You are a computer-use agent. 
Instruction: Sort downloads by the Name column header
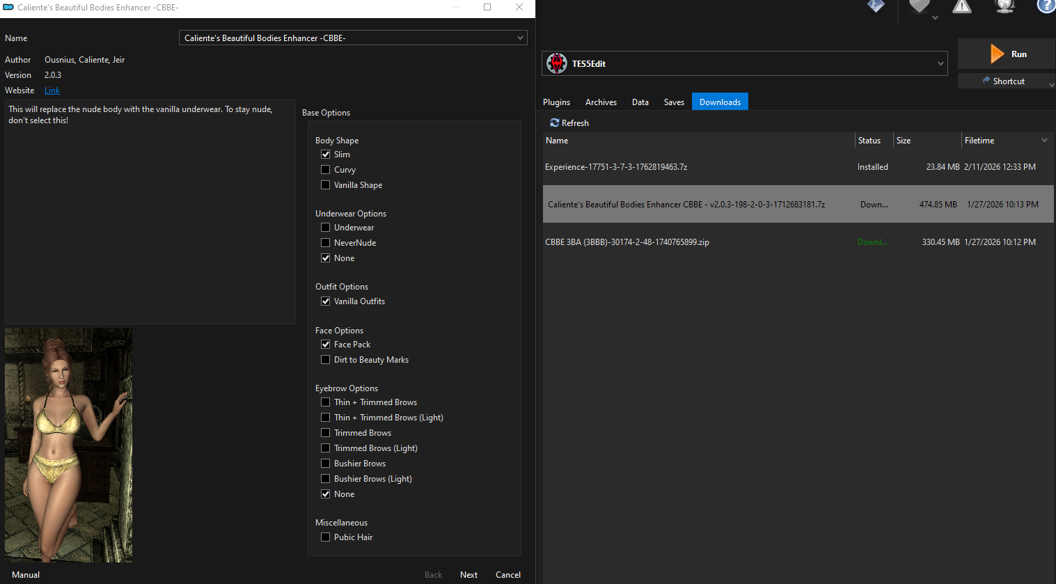[699, 141]
